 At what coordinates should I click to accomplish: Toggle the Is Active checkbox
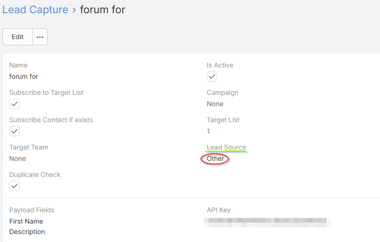(x=212, y=76)
